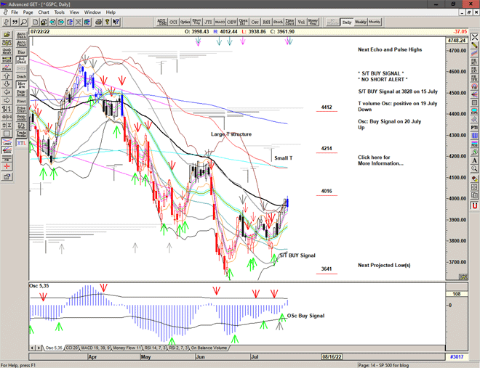Toggle the Bol Band indicator button
The image size is (480, 368).
[x=21, y=60]
